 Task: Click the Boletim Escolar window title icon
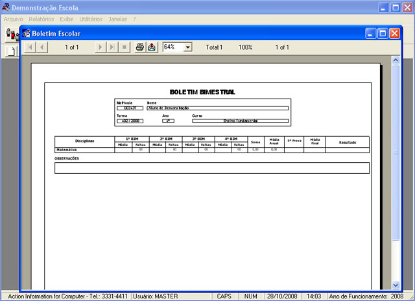click(27, 33)
